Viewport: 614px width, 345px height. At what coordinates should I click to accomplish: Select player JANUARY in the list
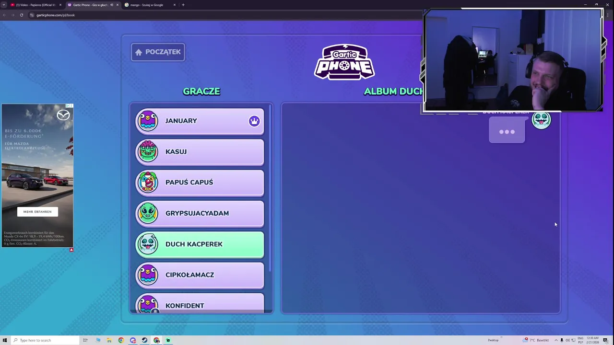point(200,121)
